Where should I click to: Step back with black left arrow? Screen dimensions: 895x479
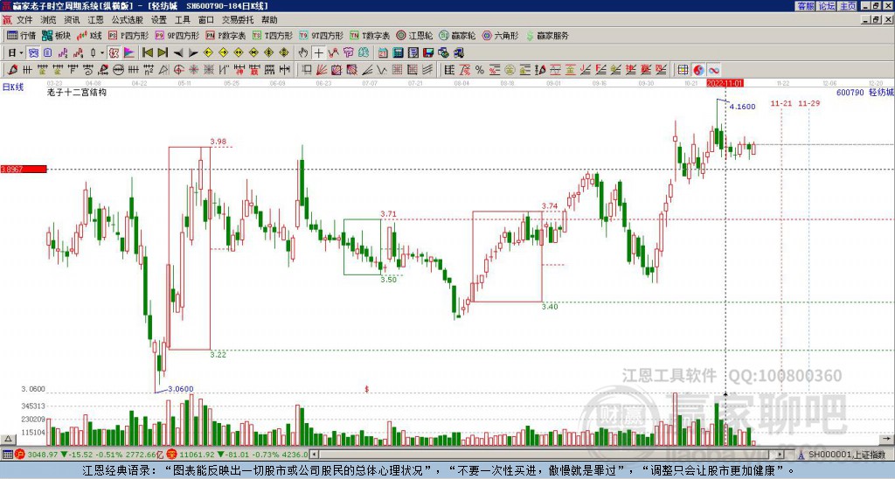click(x=178, y=52)
